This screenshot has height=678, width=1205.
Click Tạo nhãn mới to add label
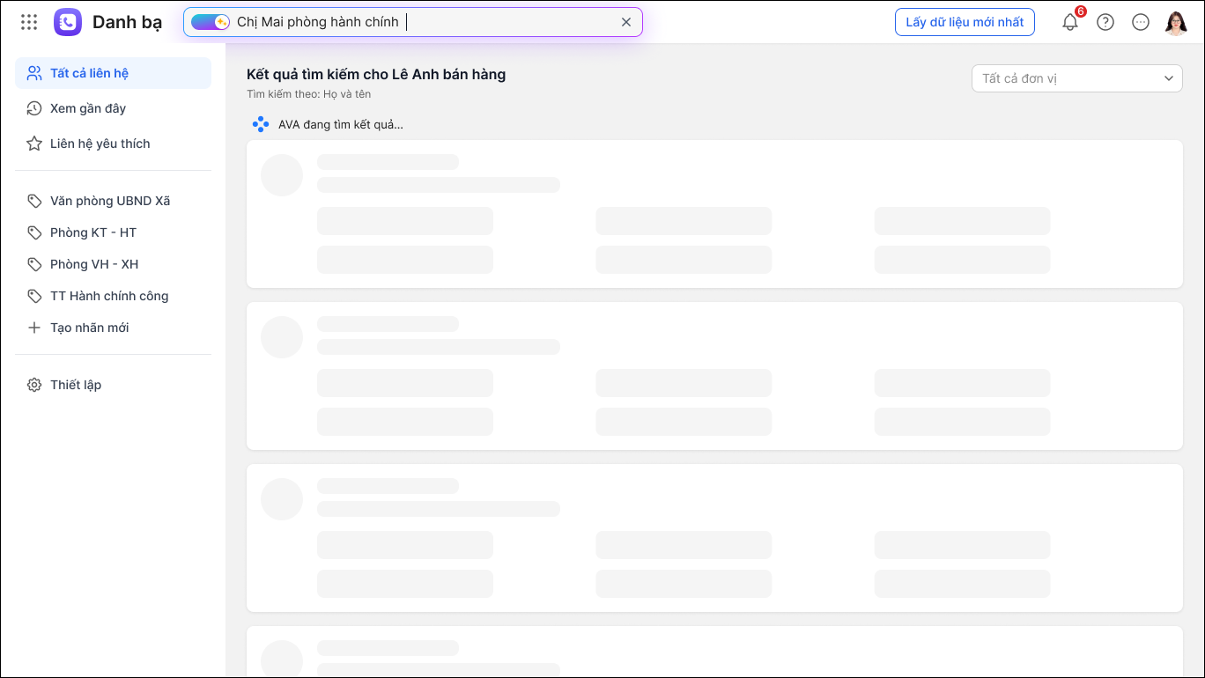[x=89, y=328]
